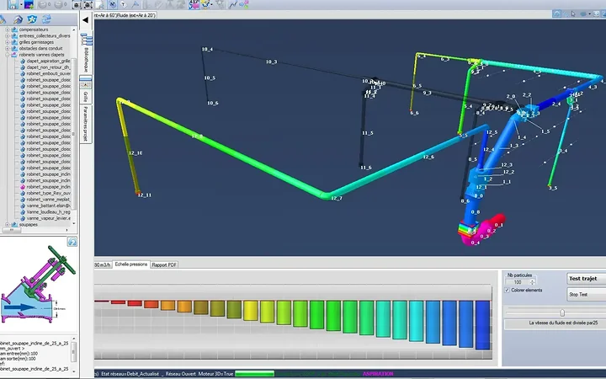Click the refresh arrows library icon
This screenshot has width=606, height=379.
(x=46, y=19)
